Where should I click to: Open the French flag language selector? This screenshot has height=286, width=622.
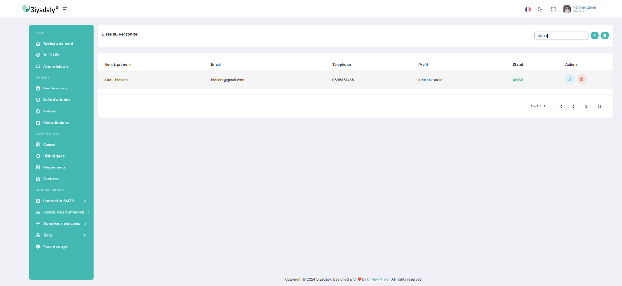(x=528, y=9)
